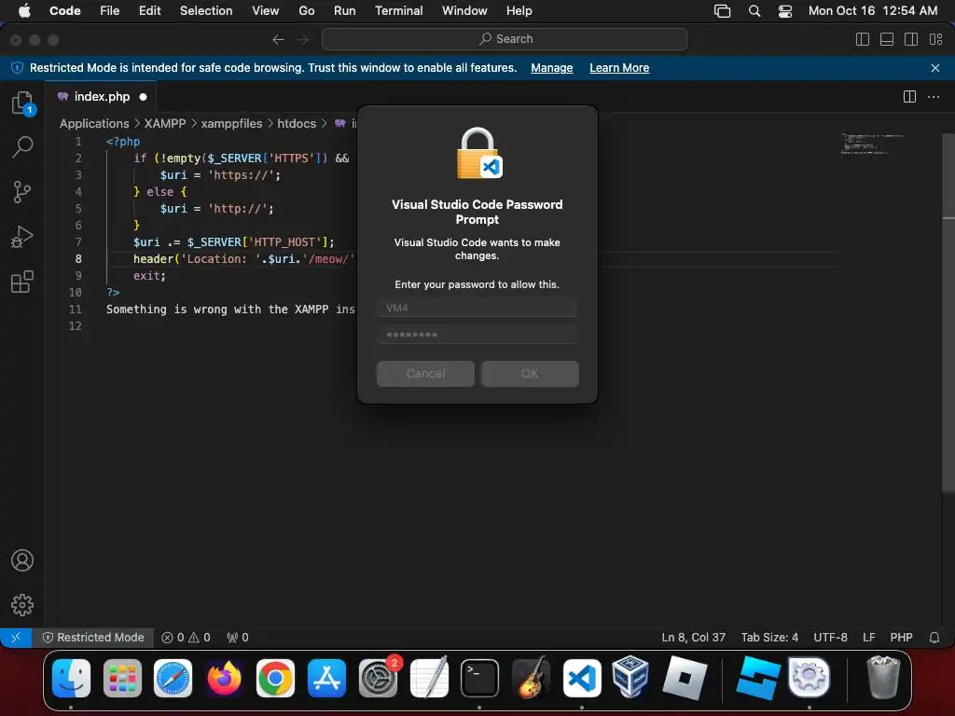Toggle the secondary side bar layout icon
The height and width of the screenshot is (716, 955).
[x=911, y=39]
